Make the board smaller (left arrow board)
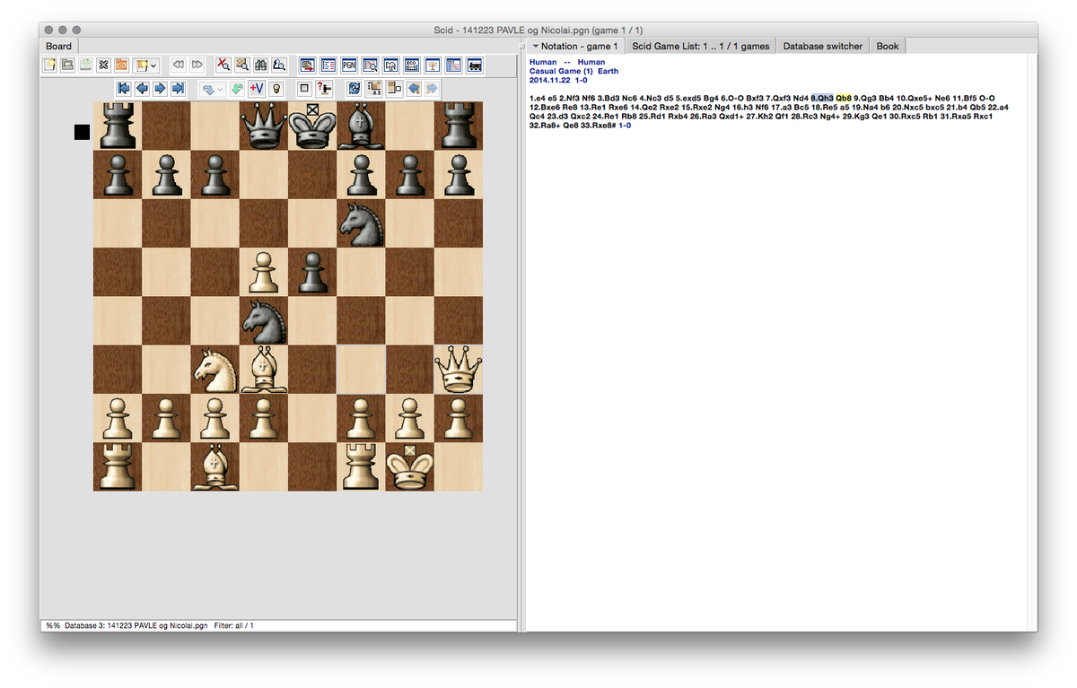Screen dimensions: 1077x688 click(414, 89)
